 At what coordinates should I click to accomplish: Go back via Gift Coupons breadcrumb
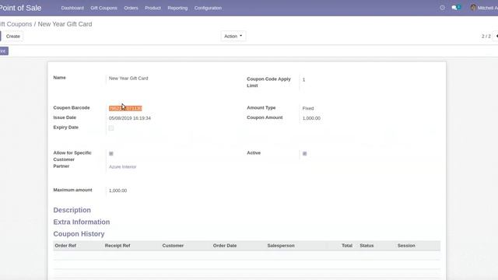click(x=16, y=24)
